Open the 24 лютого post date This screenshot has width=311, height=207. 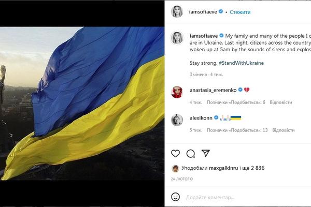[x=182, y=179]
